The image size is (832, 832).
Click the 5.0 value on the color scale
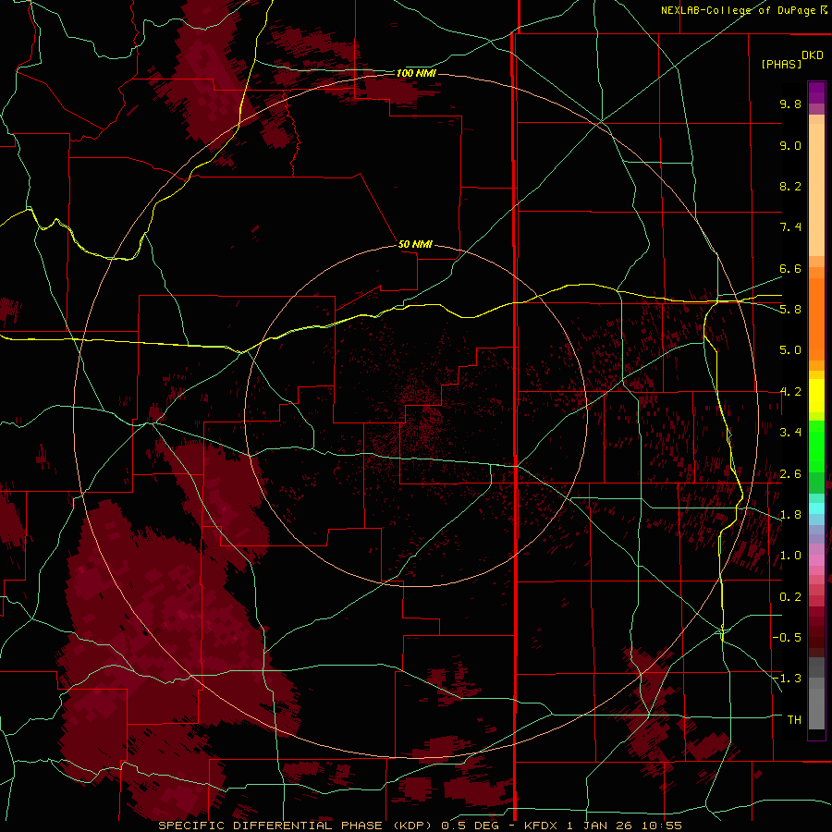(x=790, y=350)
